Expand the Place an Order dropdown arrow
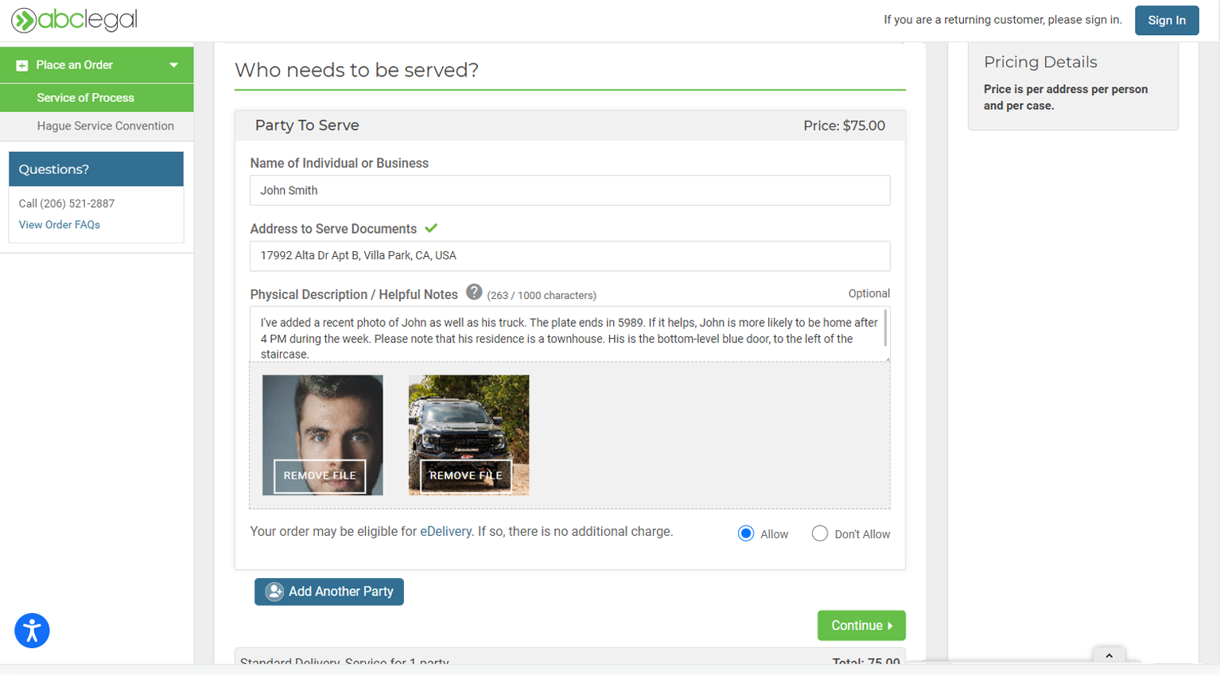Viewport: 1220px width, 675px height. point(173,65)
